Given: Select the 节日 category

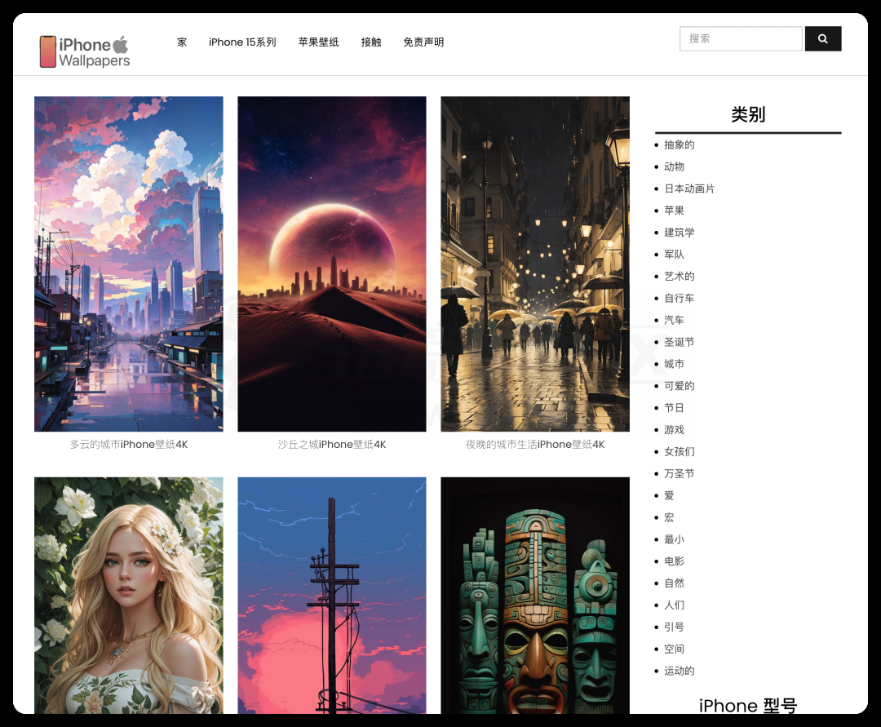Looking at the screenshot, I should pyautogui.click(x=675, y=408).
